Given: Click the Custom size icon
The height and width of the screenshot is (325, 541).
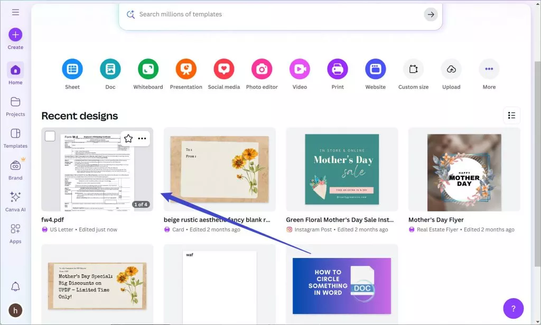Looking at the screenshot, I should point(413,69).
